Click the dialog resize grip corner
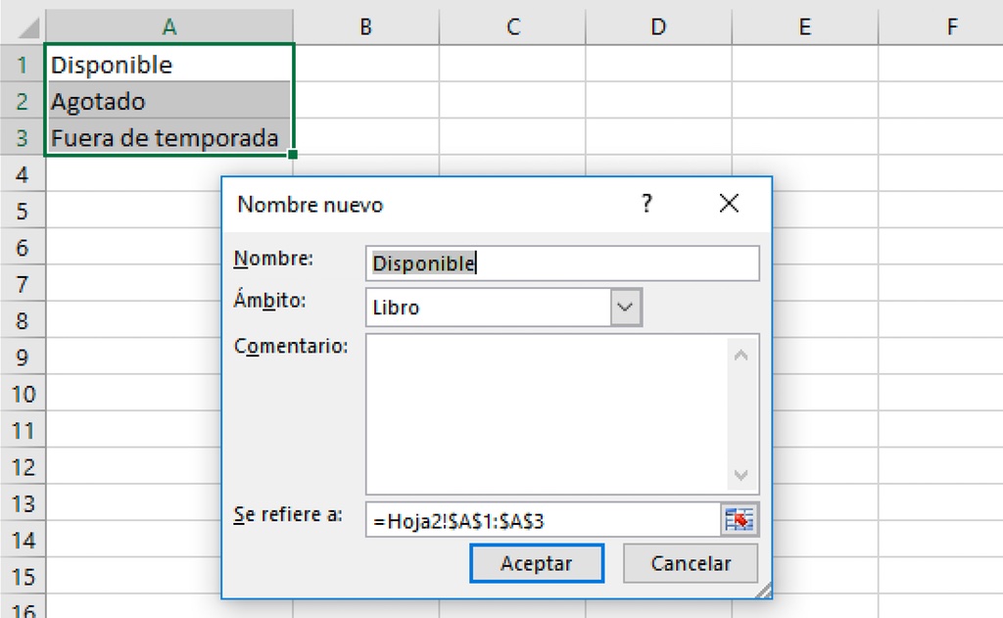 point(764,591)
